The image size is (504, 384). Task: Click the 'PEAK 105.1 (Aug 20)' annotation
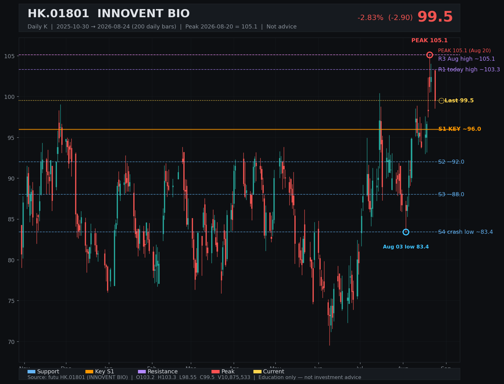(464, 51)
